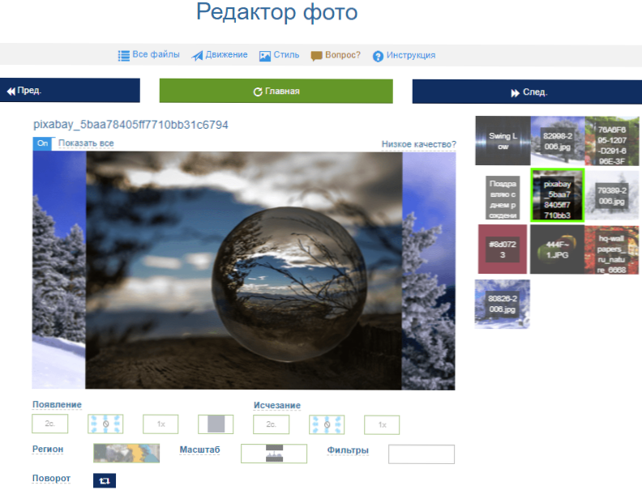Viewport: 642px width, 490px height.
Task: Select the #8d0723 color thumbnail
Action: point(503,249)
